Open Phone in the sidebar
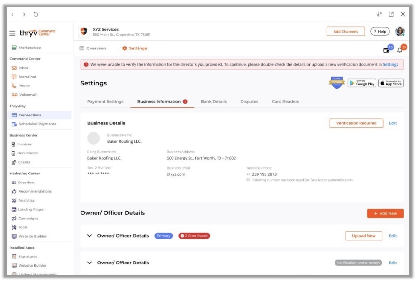Image resolution: width=416 pixels, height=282 pixels. (x=21, y=85)
